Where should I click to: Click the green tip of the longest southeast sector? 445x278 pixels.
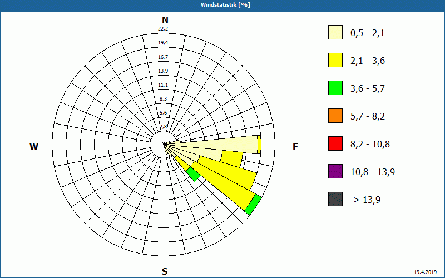[x=253, y=205]
